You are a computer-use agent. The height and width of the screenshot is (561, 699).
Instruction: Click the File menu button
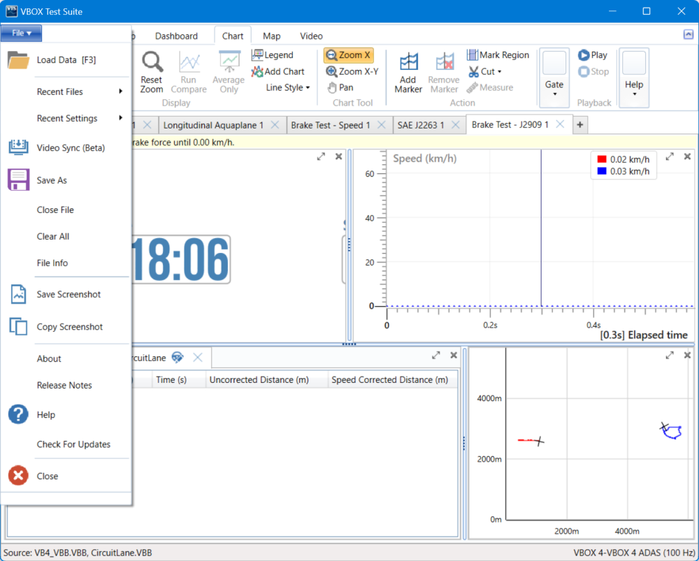click(x=22, y=33)
